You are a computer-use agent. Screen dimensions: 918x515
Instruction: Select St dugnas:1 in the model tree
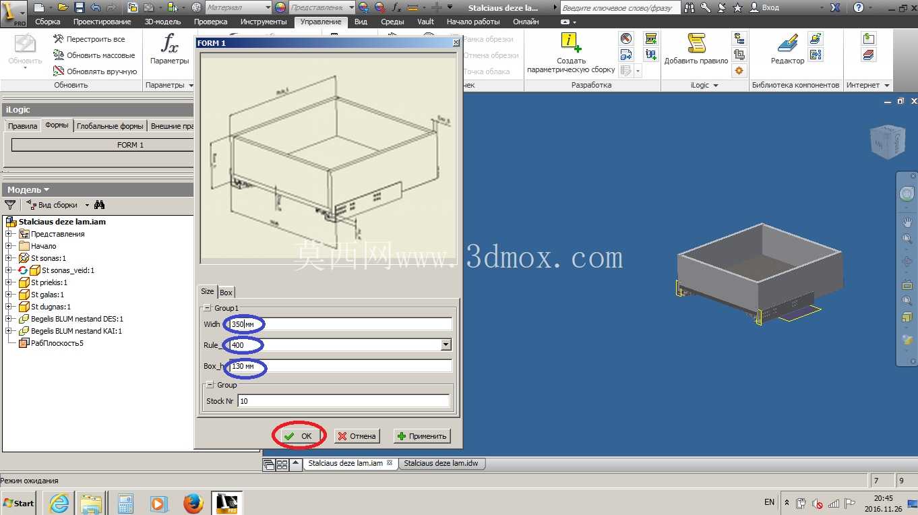pyautogui.click(x=51, y=307)
